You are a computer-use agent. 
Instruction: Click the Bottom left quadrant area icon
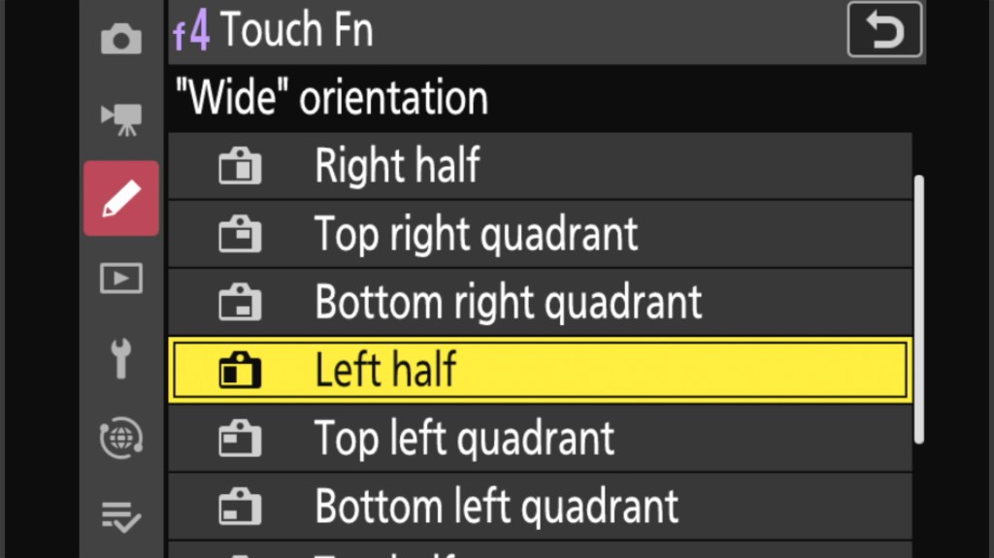point(240,507)
